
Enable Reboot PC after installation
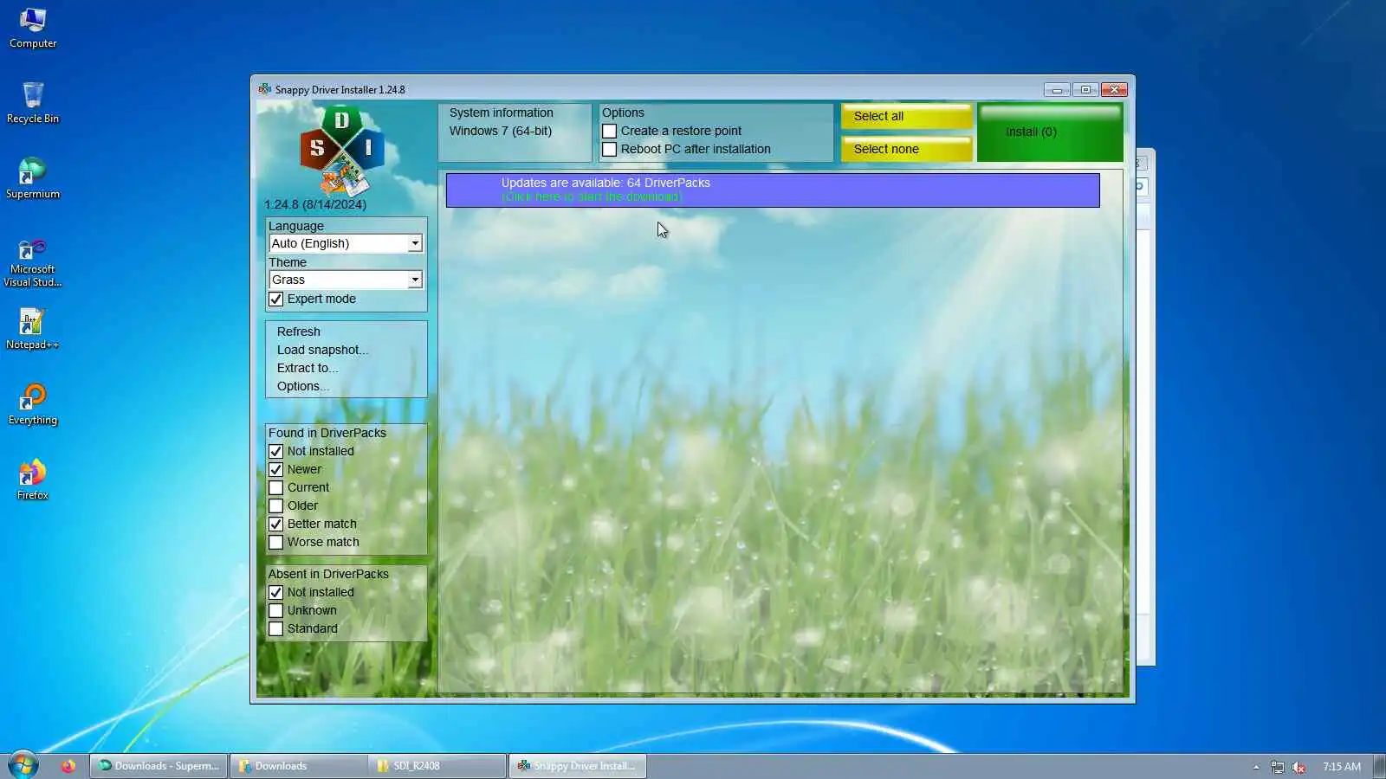609,149
